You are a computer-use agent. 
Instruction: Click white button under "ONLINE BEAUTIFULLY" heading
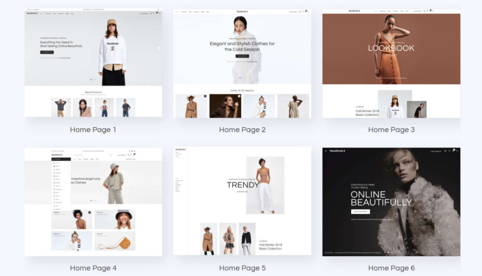pos(360,212)
